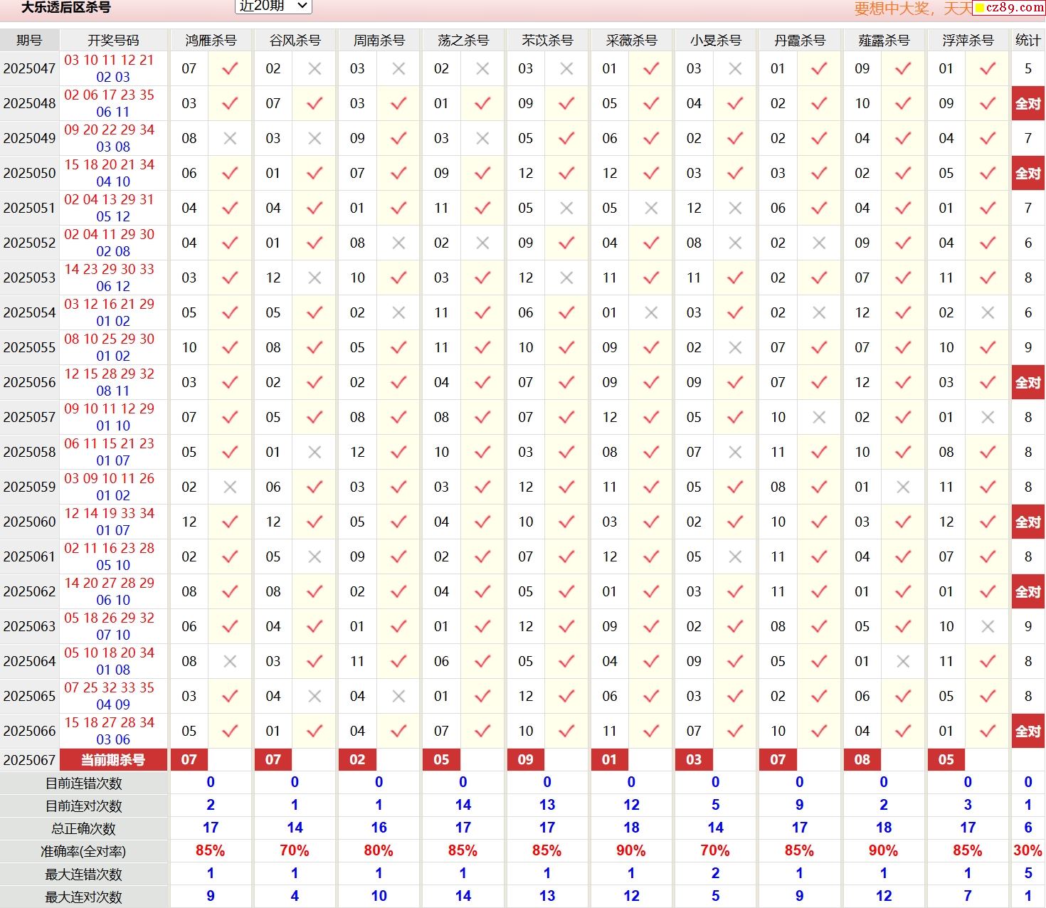Click the X mark for 谷风杀号 in row 2025047
1046x908 pixels.
pyautogui.click(x=315, y=69)
